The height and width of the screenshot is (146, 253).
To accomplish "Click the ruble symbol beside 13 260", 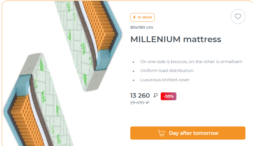I will coord(155,95).
